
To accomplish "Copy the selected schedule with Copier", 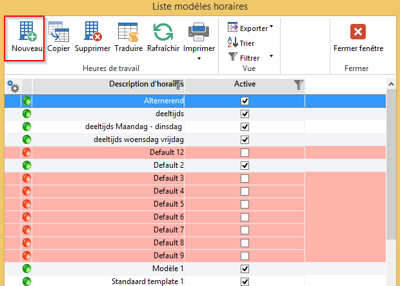I will point(59,32).
